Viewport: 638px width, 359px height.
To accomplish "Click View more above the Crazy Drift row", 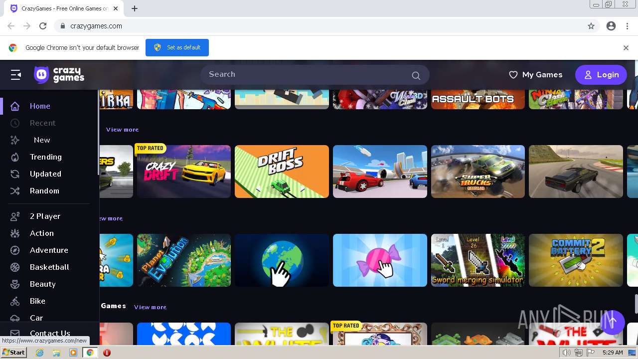I will 122,130.
